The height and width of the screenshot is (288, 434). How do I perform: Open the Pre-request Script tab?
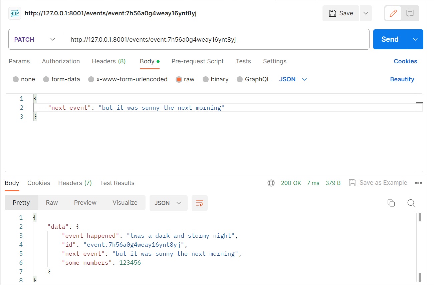198,61
